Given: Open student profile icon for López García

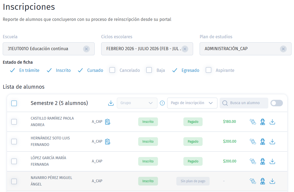Looking at the screenshot, I should [263, 161].
